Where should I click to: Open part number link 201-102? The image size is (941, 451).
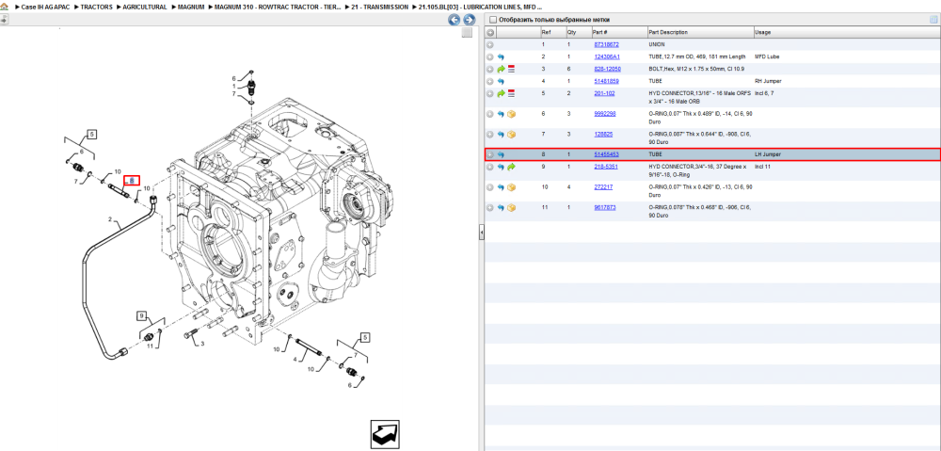[x=604, y=93]
